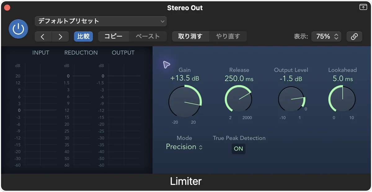Close the Stereo Out plug-in window
The height and width of the screenshot is (192, 372).
coord(7,8)
